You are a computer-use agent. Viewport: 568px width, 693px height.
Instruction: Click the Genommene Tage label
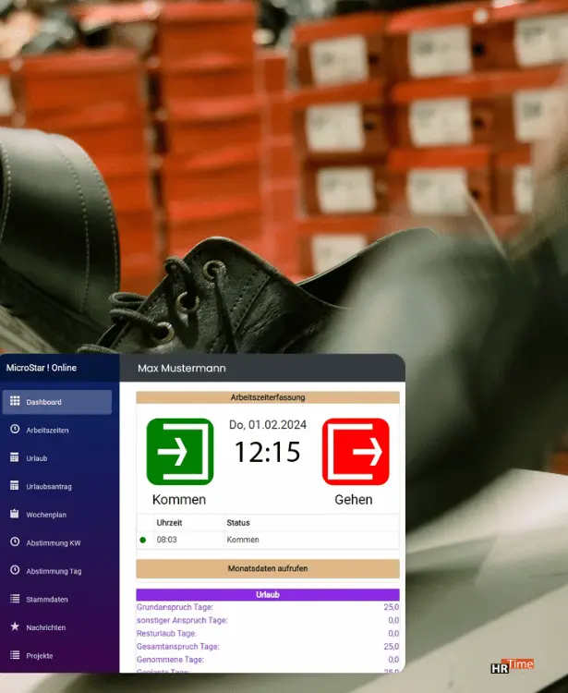(x=170, y=660)
